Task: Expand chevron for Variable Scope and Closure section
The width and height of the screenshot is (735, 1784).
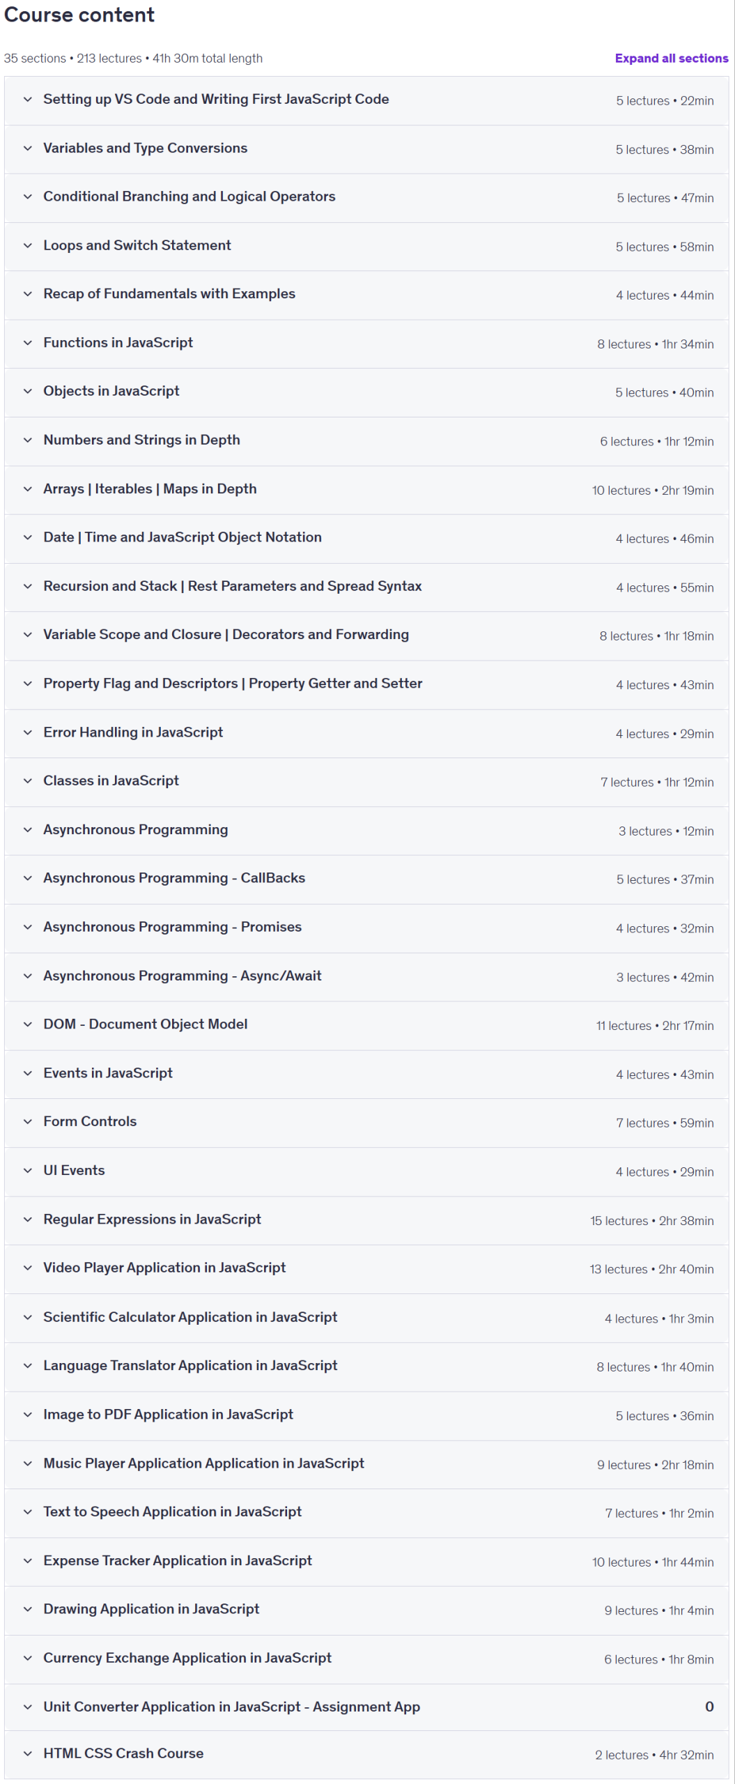Action: tap(28, 635)
